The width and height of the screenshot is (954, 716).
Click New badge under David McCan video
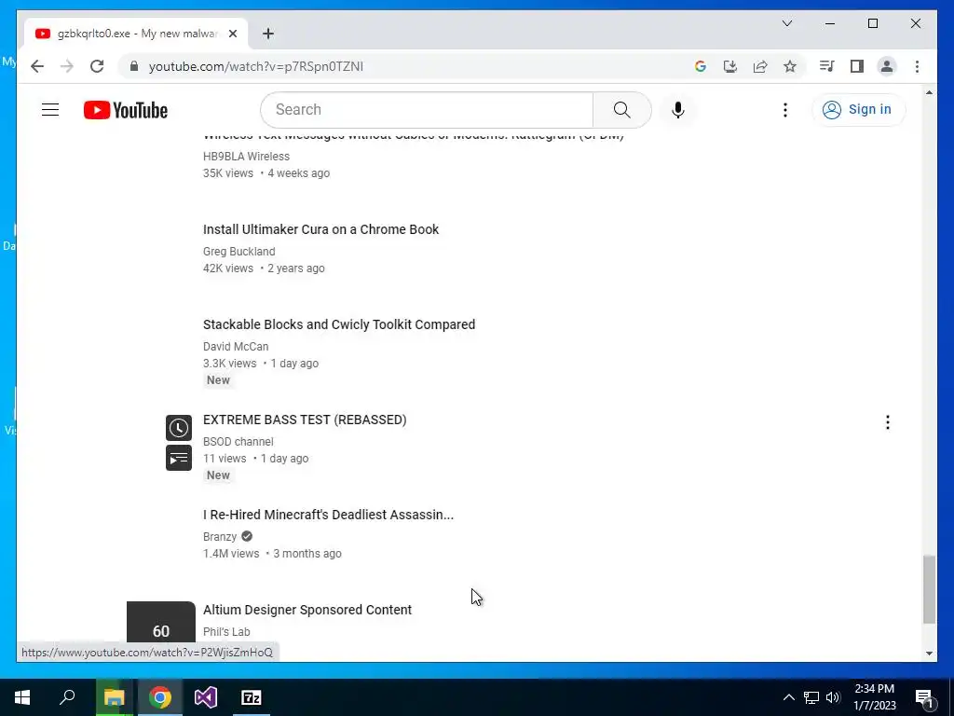tap(218, 380)
